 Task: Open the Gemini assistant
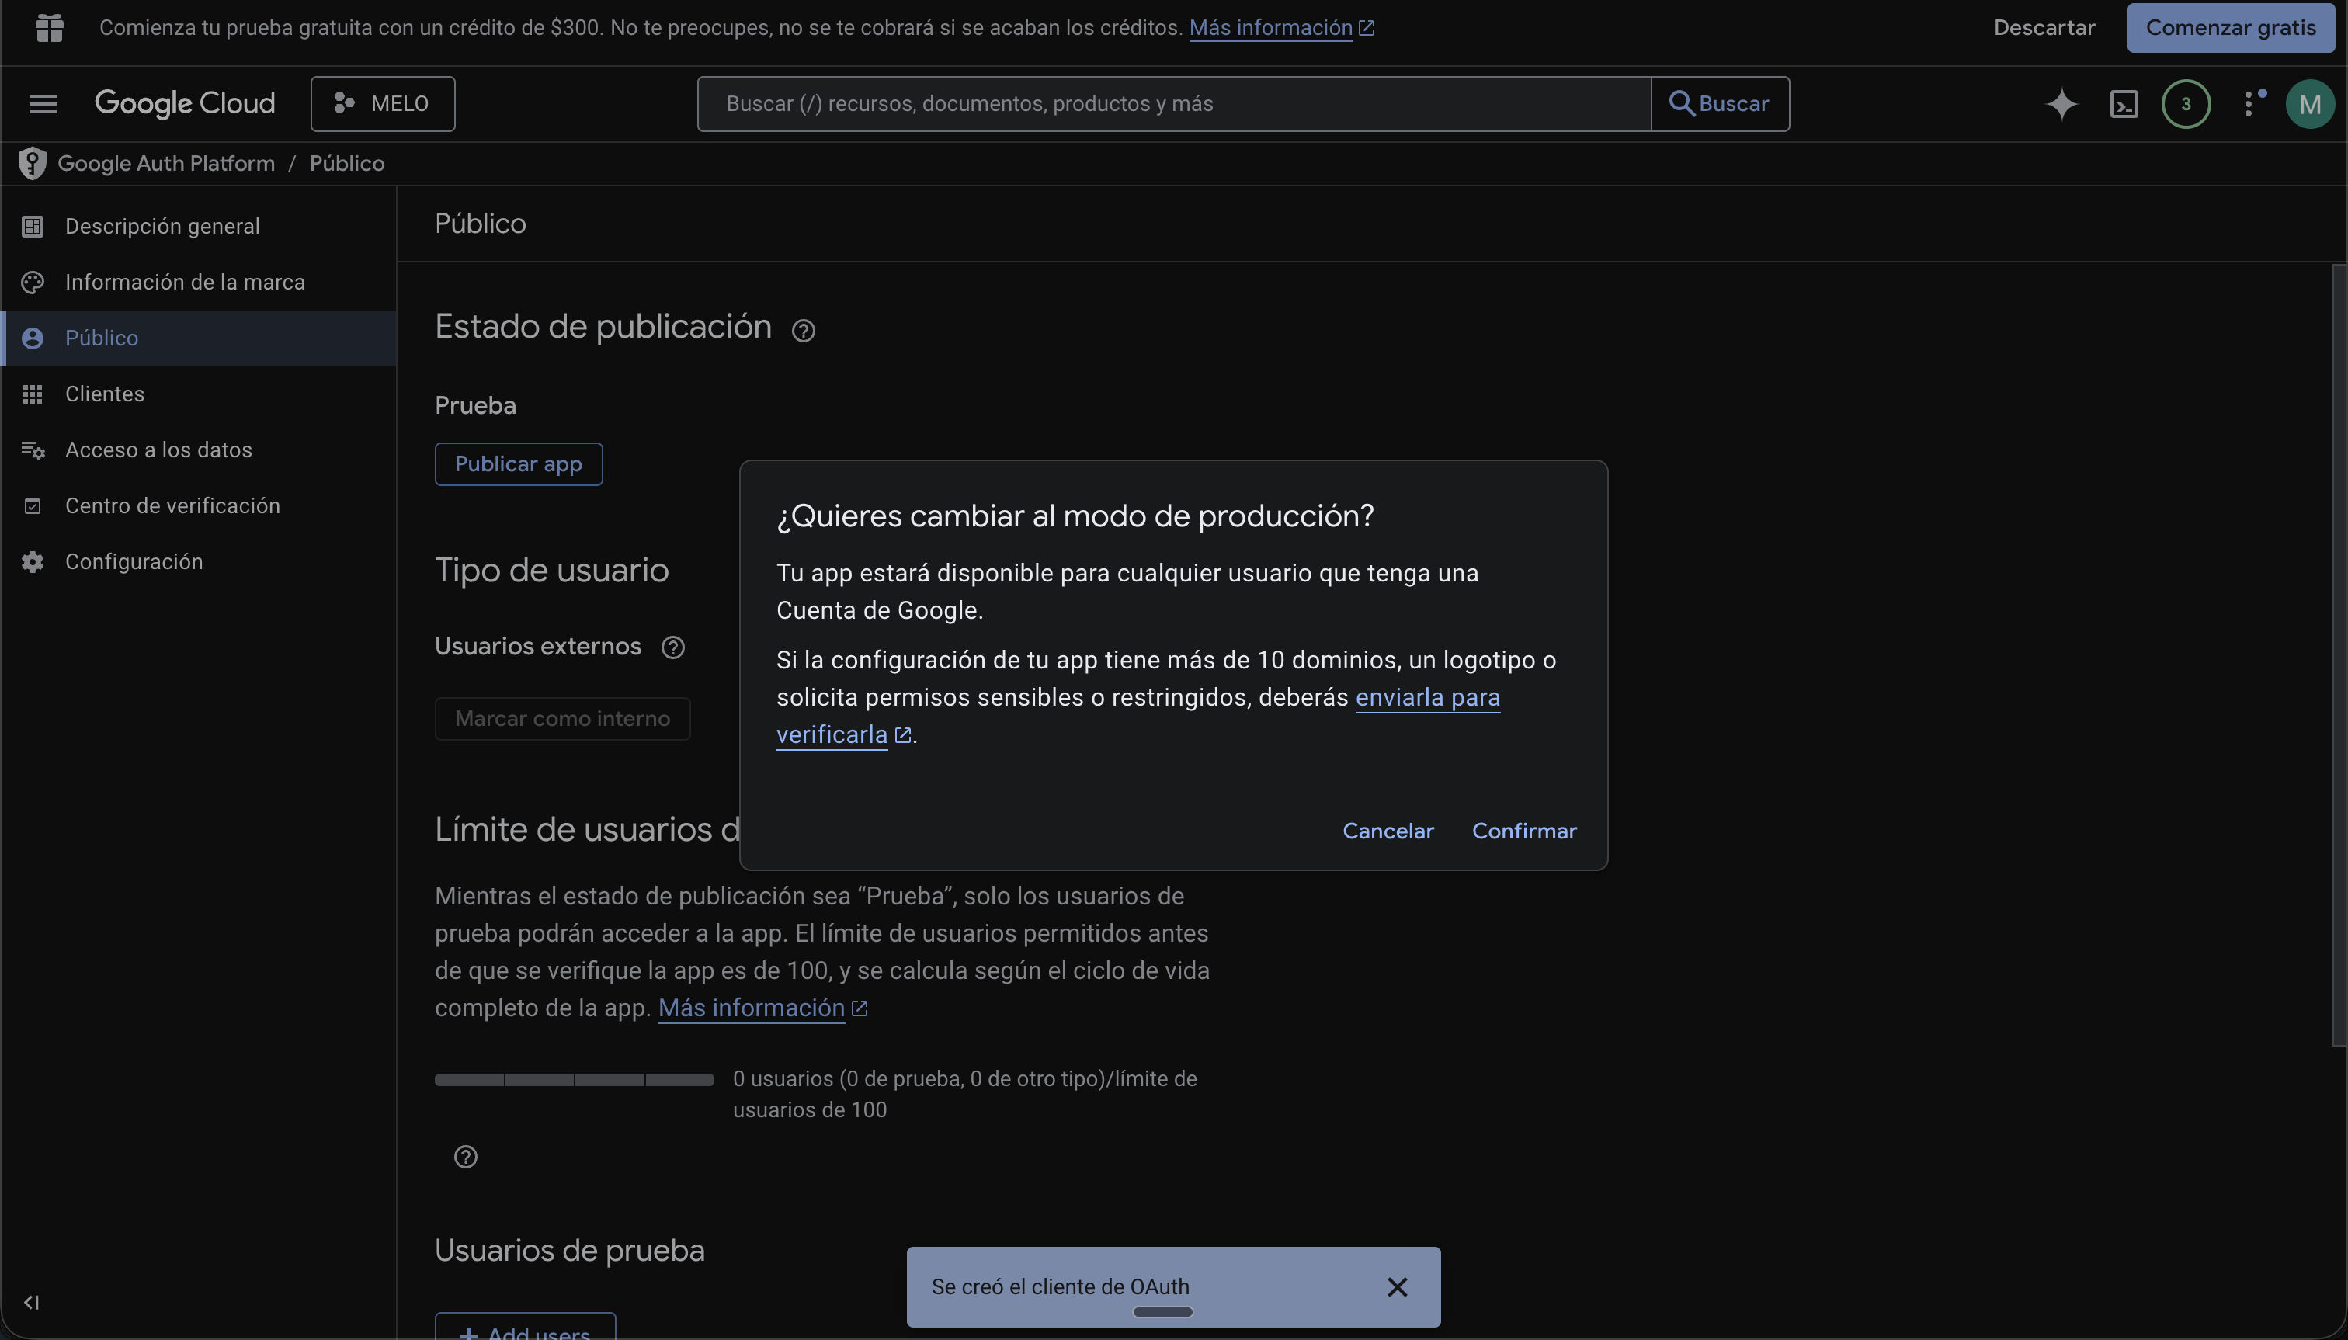tap(2061, 103)
